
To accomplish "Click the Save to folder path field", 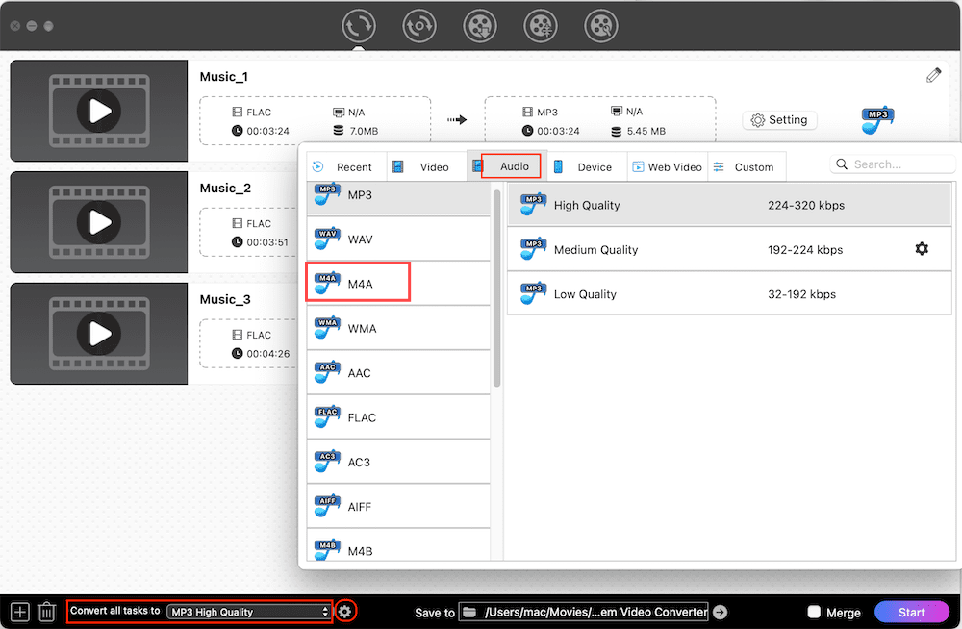I will pyautogui.click(x=584, y=612).
